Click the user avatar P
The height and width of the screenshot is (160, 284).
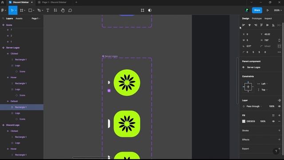(247, 10)
